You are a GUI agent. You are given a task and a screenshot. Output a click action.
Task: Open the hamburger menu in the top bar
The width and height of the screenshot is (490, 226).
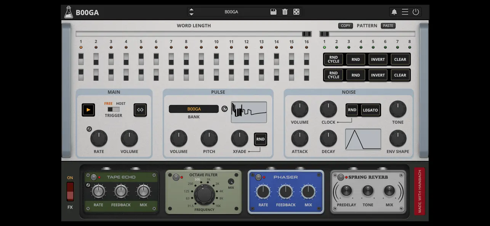coord(405,12)
